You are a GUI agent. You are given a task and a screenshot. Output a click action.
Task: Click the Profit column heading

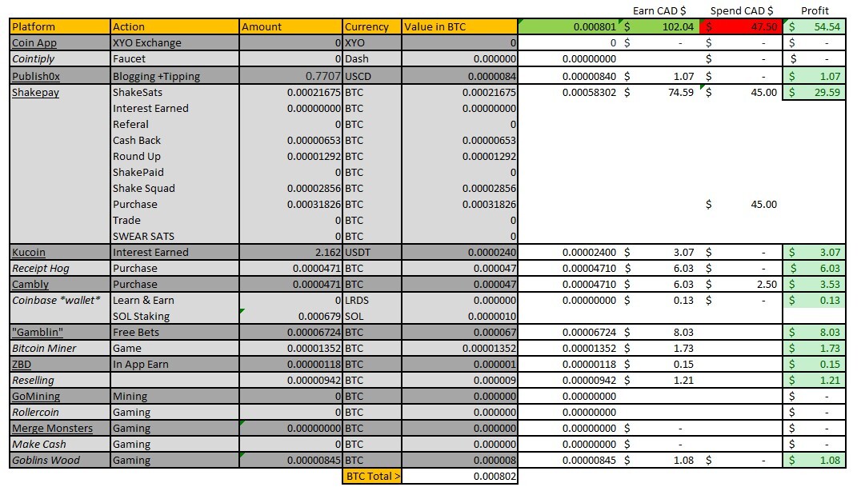click(x=815, y=10)
